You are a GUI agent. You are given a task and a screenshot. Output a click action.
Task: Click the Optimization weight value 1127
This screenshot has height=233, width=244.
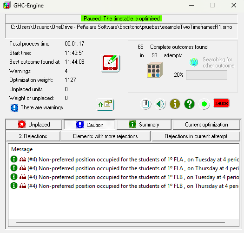pyautogui.click(x=70, y=80)
